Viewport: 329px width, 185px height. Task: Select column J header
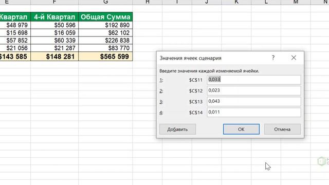pos(207,2)
